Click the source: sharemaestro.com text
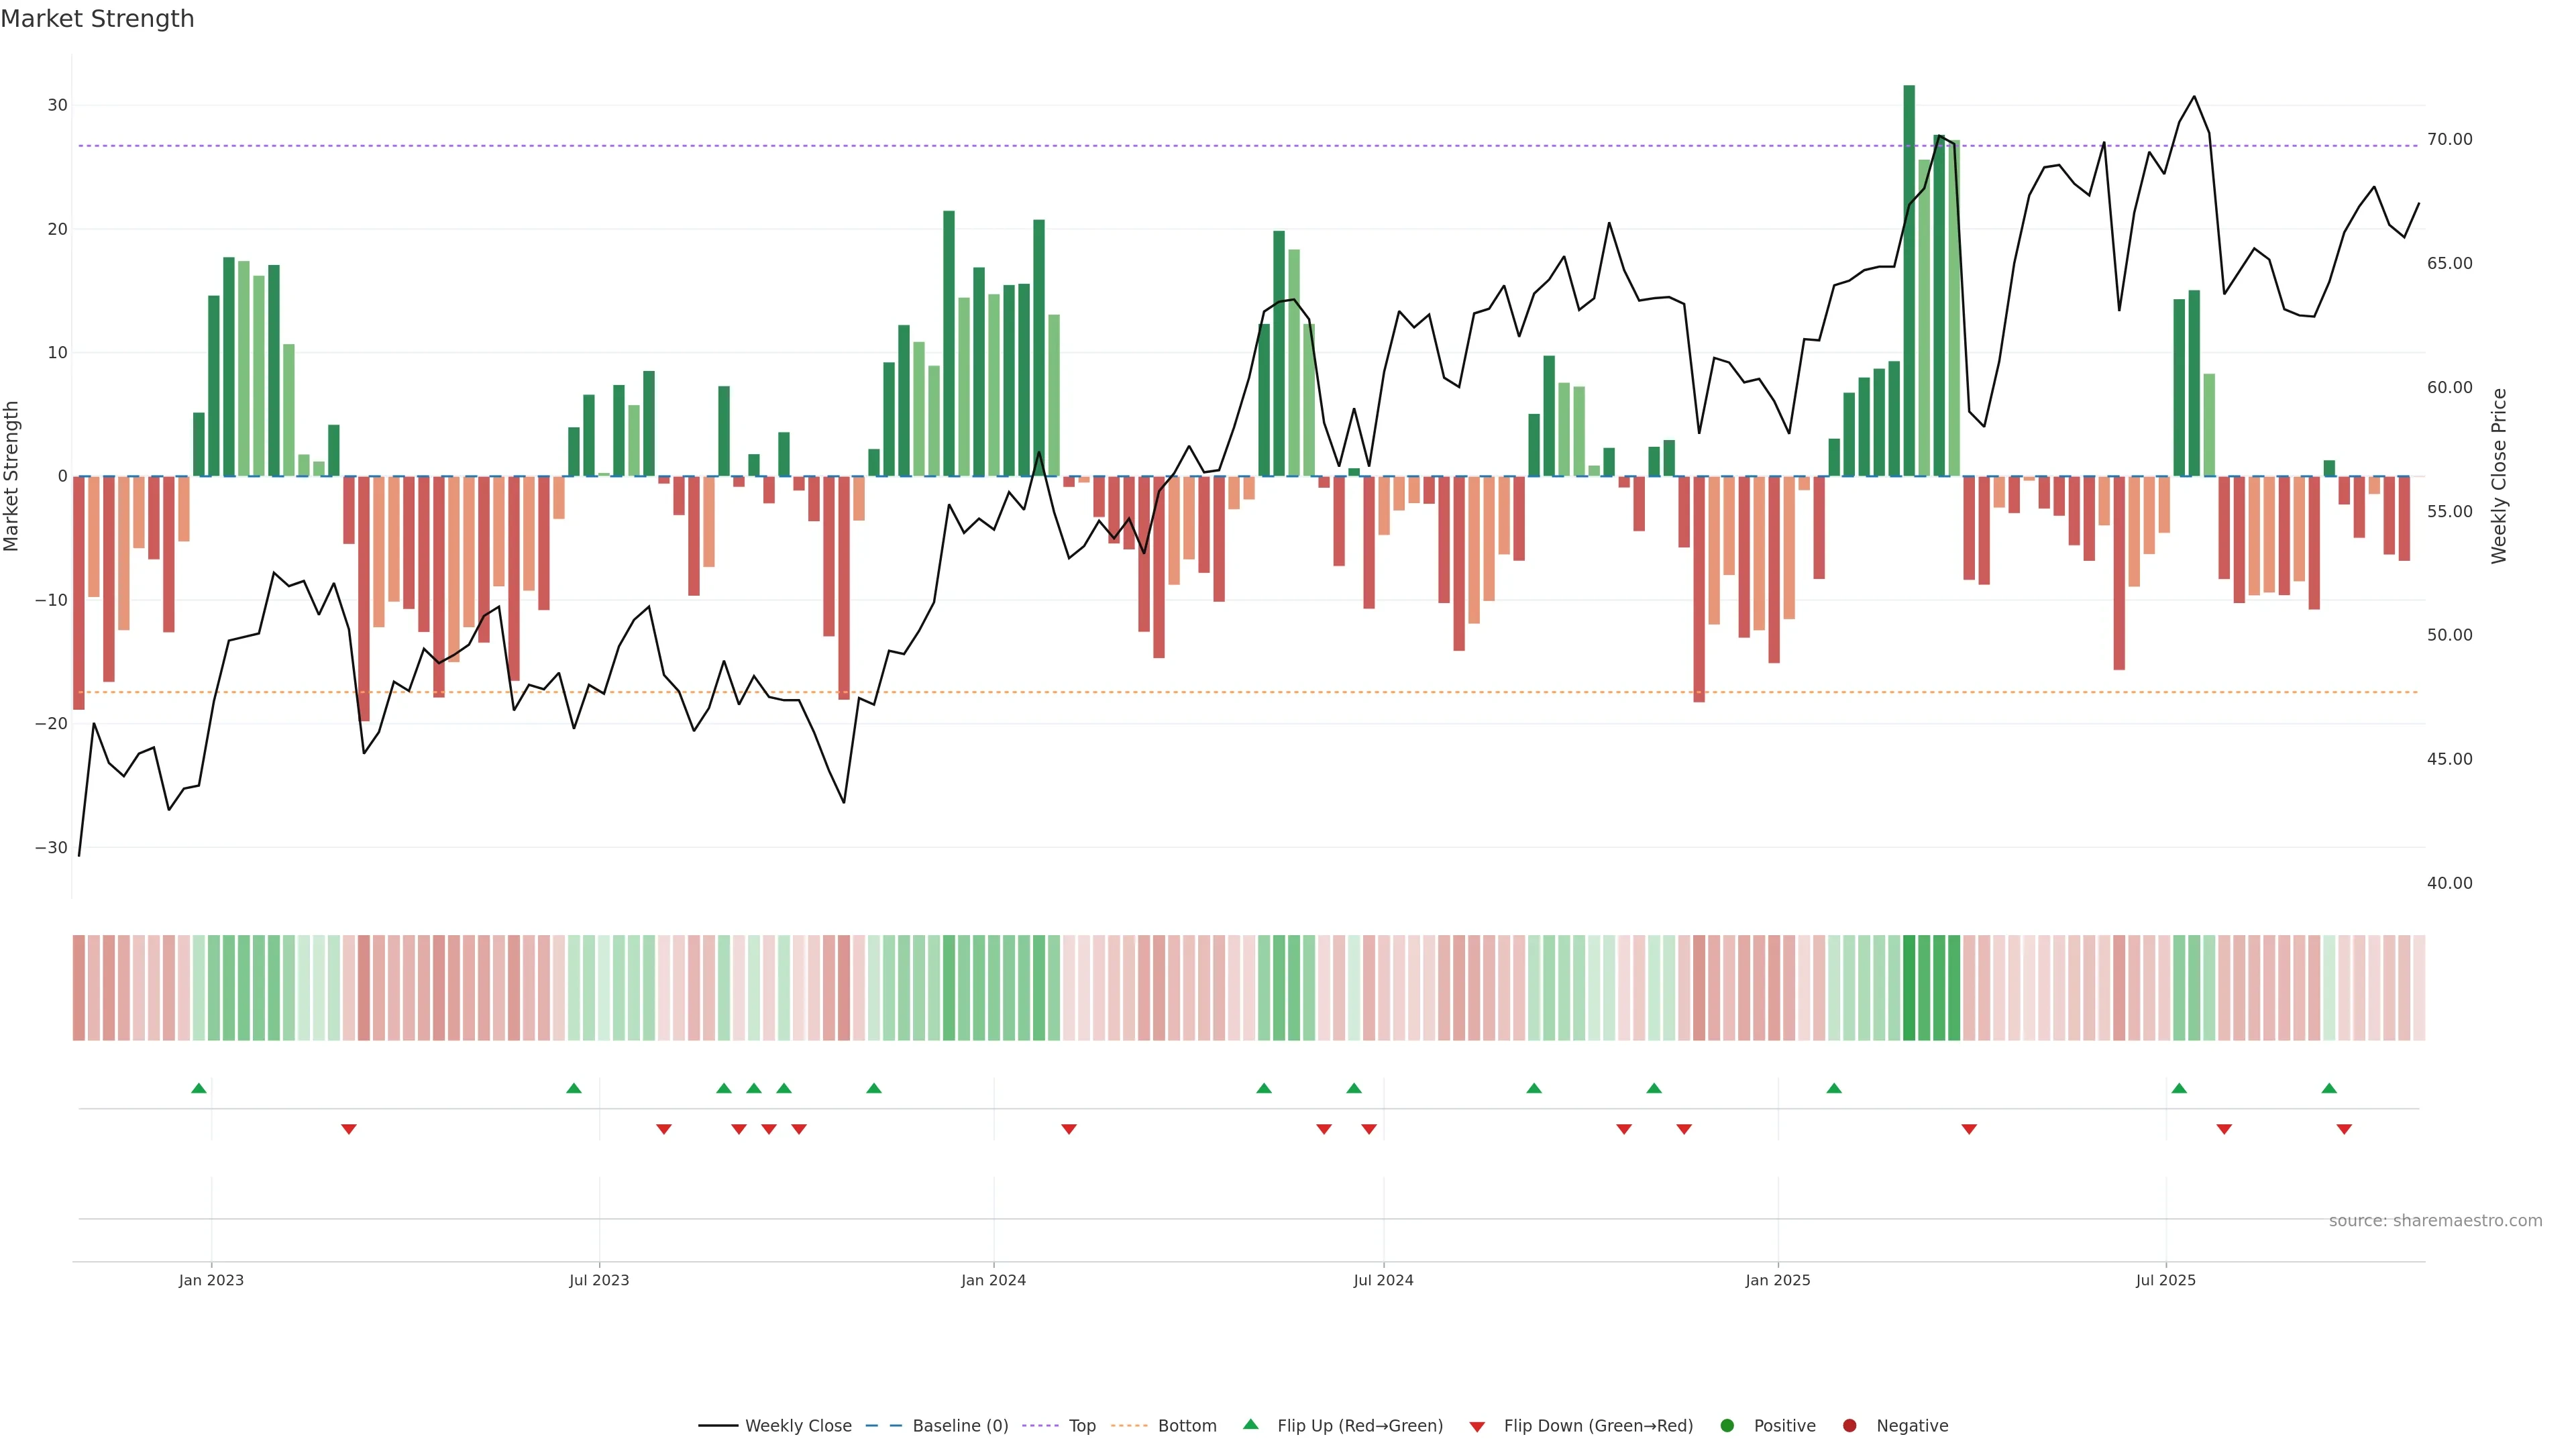Image resolution: width=2576 pixels, height=1449 pixels. click(2435, 1220)
